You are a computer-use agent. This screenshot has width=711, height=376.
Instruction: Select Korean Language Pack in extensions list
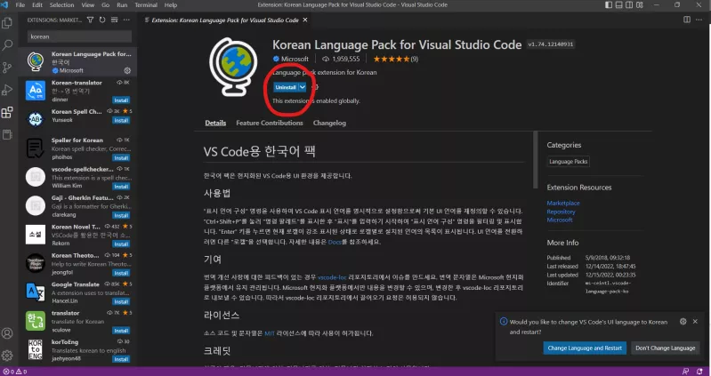coord(77,61)
